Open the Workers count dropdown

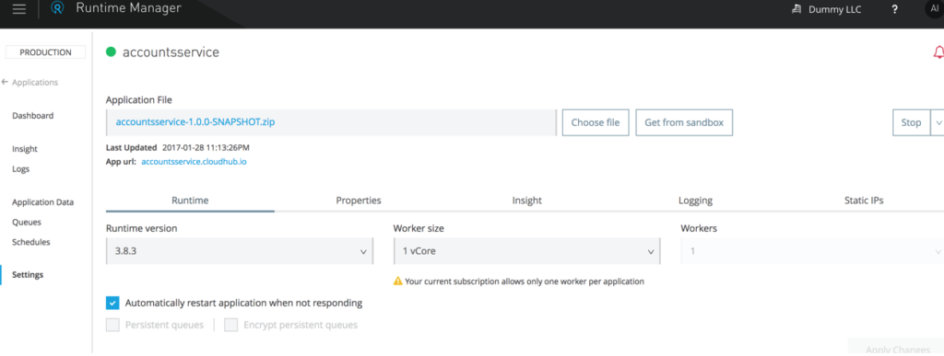click(812, 251)
